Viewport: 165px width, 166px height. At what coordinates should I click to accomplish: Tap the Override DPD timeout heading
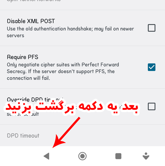pos(35,99)
